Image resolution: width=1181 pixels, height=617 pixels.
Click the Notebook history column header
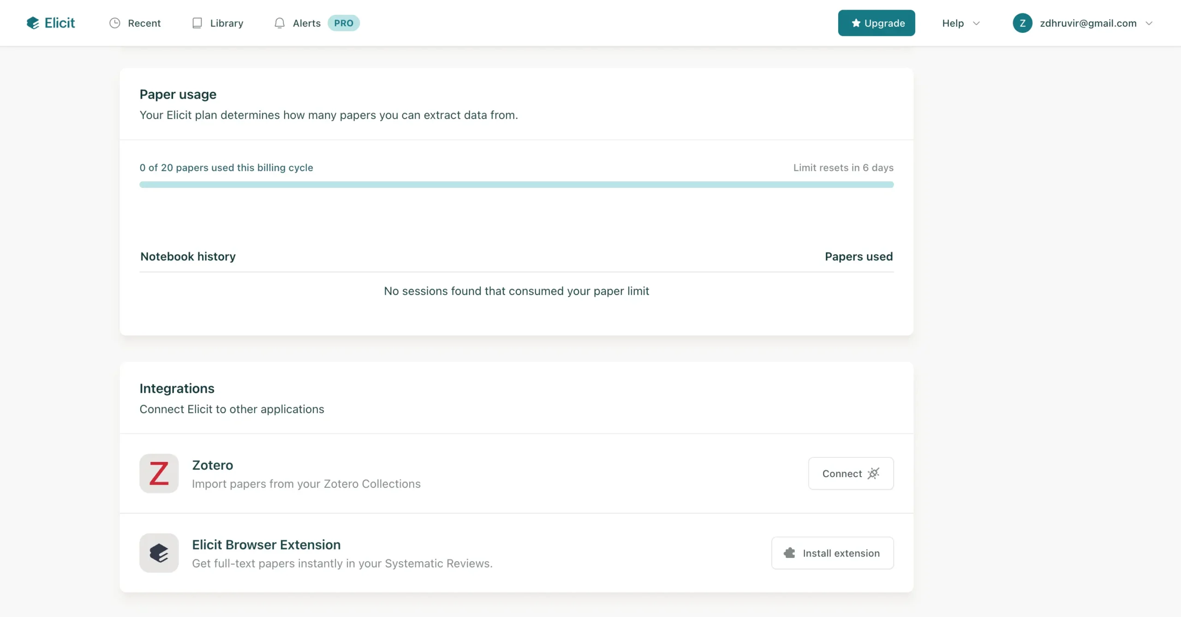point(188,257)
